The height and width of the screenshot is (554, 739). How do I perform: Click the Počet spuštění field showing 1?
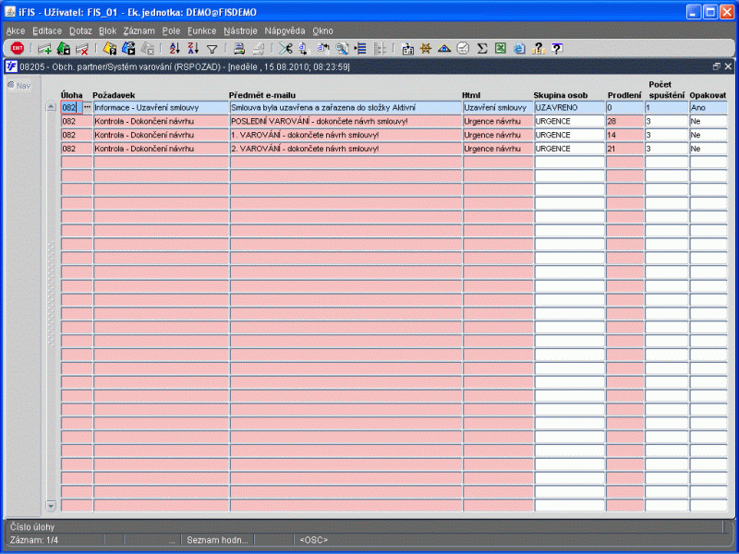666,107
